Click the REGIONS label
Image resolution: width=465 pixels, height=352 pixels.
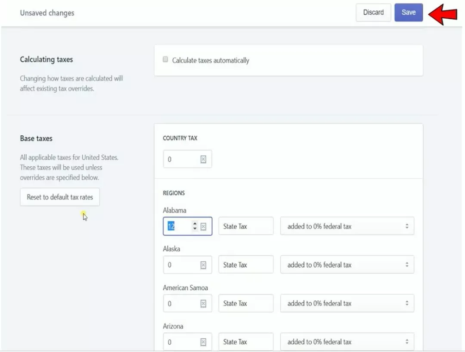pos(174,193)
